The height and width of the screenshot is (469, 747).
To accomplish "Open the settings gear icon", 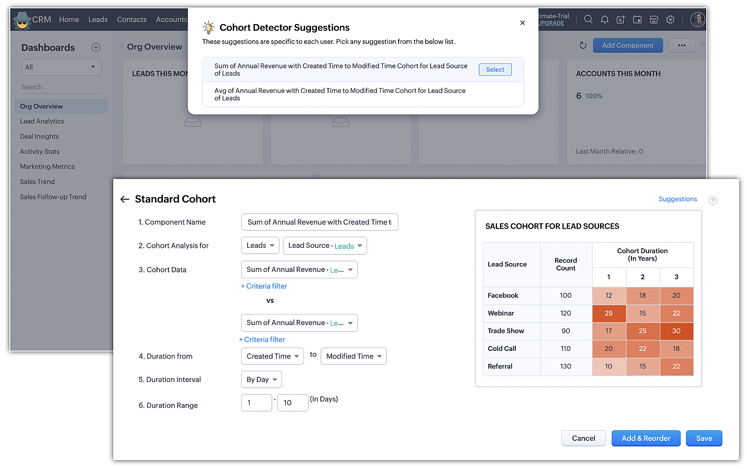I will coord(670,20).
